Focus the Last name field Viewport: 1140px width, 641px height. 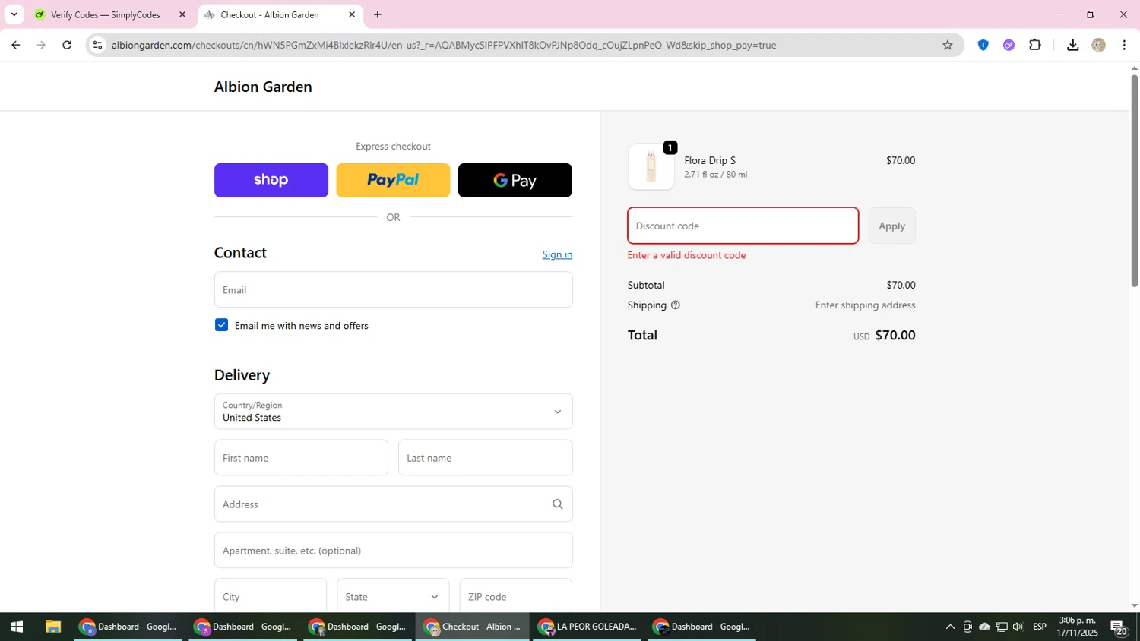485,458
